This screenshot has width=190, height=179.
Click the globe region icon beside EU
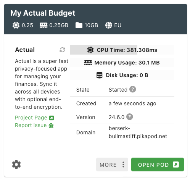pos(109,25)
